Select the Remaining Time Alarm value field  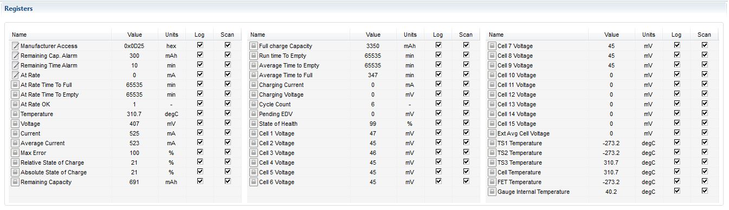(x=134, y=65)
